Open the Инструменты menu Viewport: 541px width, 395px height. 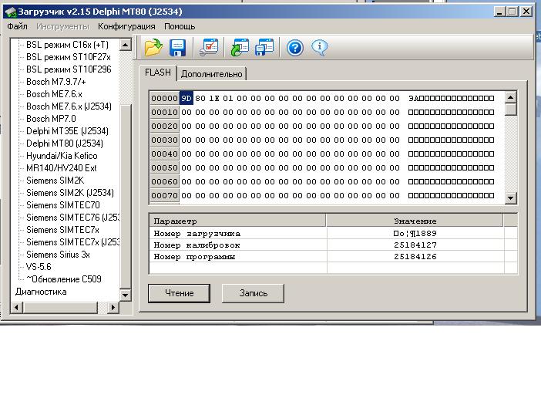[x=62, y=26]
